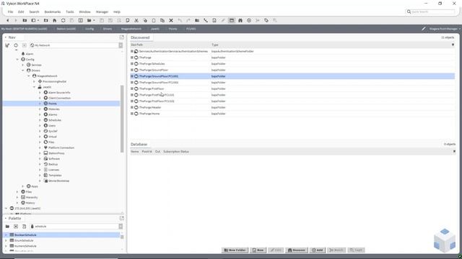Expand the /TheForge/Schedules discovered row
This screenshot has width=462, height=259.
tap(132, 64)
